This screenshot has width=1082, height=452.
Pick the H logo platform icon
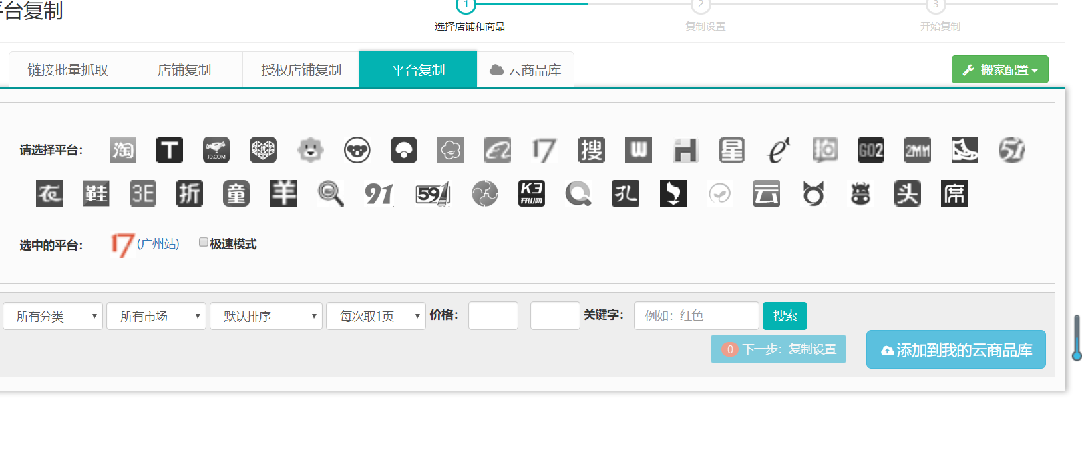pos(685,150)
